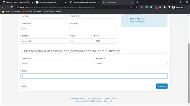Go back using the browser back arrow
This screenshot has width=190, height=106.
pos(3,7)
